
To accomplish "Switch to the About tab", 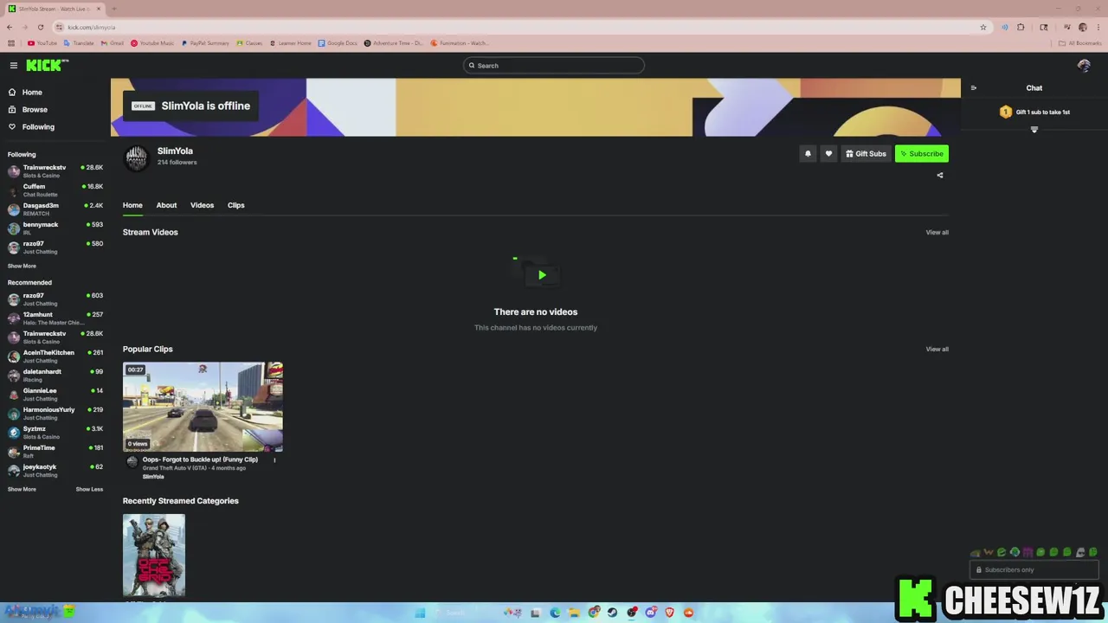I will (x=166, y=205).
